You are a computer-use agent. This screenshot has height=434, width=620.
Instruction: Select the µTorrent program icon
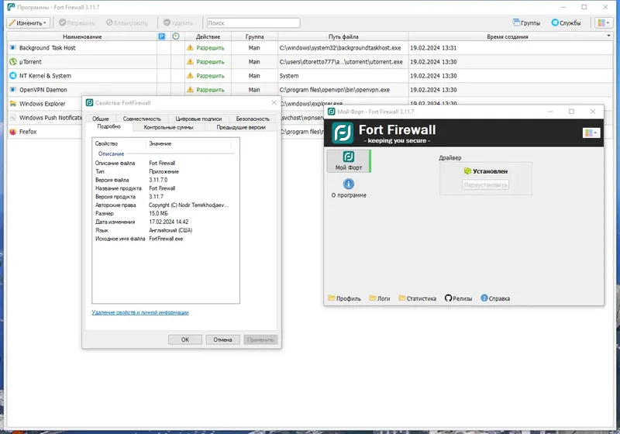pos(13,62)
